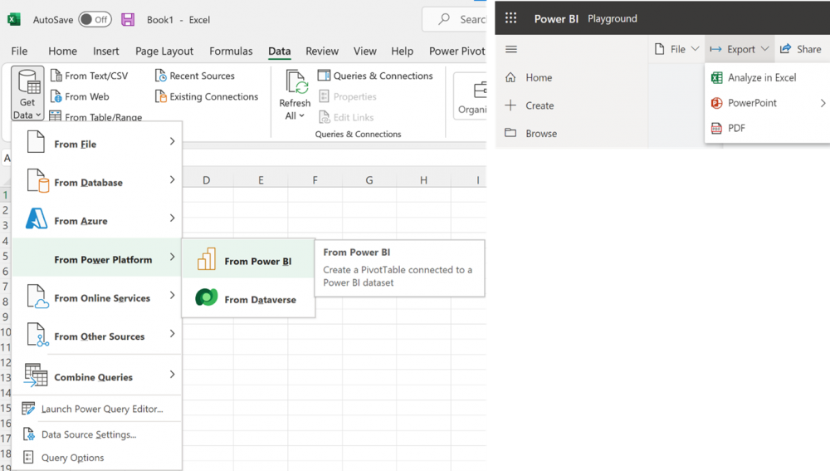Open the From Online Services submenu

[97, 297]
